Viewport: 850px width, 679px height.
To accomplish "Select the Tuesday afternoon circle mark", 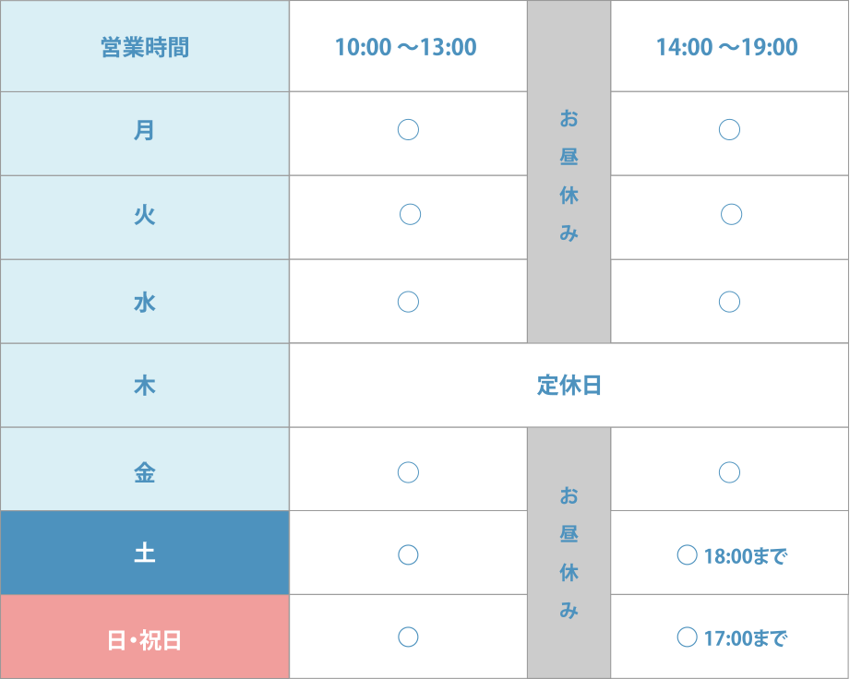I will click(x=731, y=215).
